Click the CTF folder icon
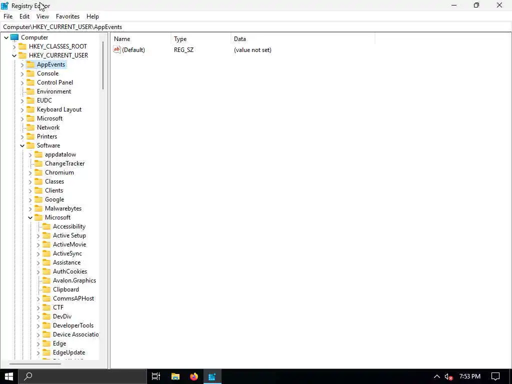 point(46,307)
